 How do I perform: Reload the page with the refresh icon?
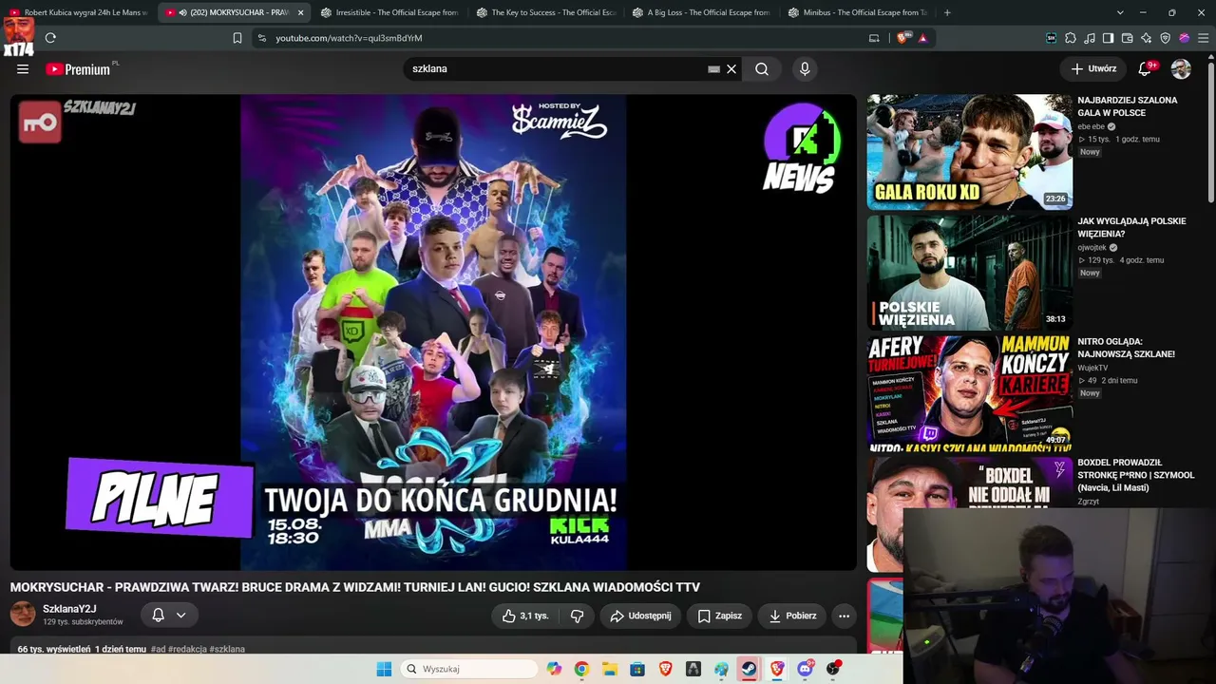[x=50, y=38]
